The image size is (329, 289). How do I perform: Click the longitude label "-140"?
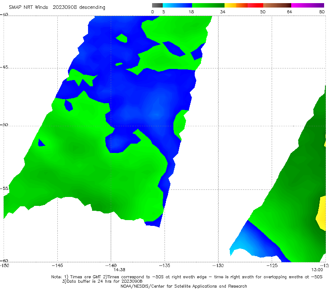(x=111, y=265)
